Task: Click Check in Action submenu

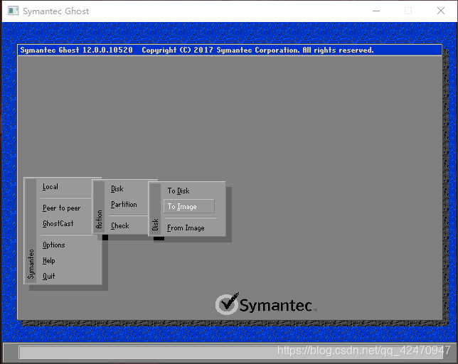Action: point(119,225)
